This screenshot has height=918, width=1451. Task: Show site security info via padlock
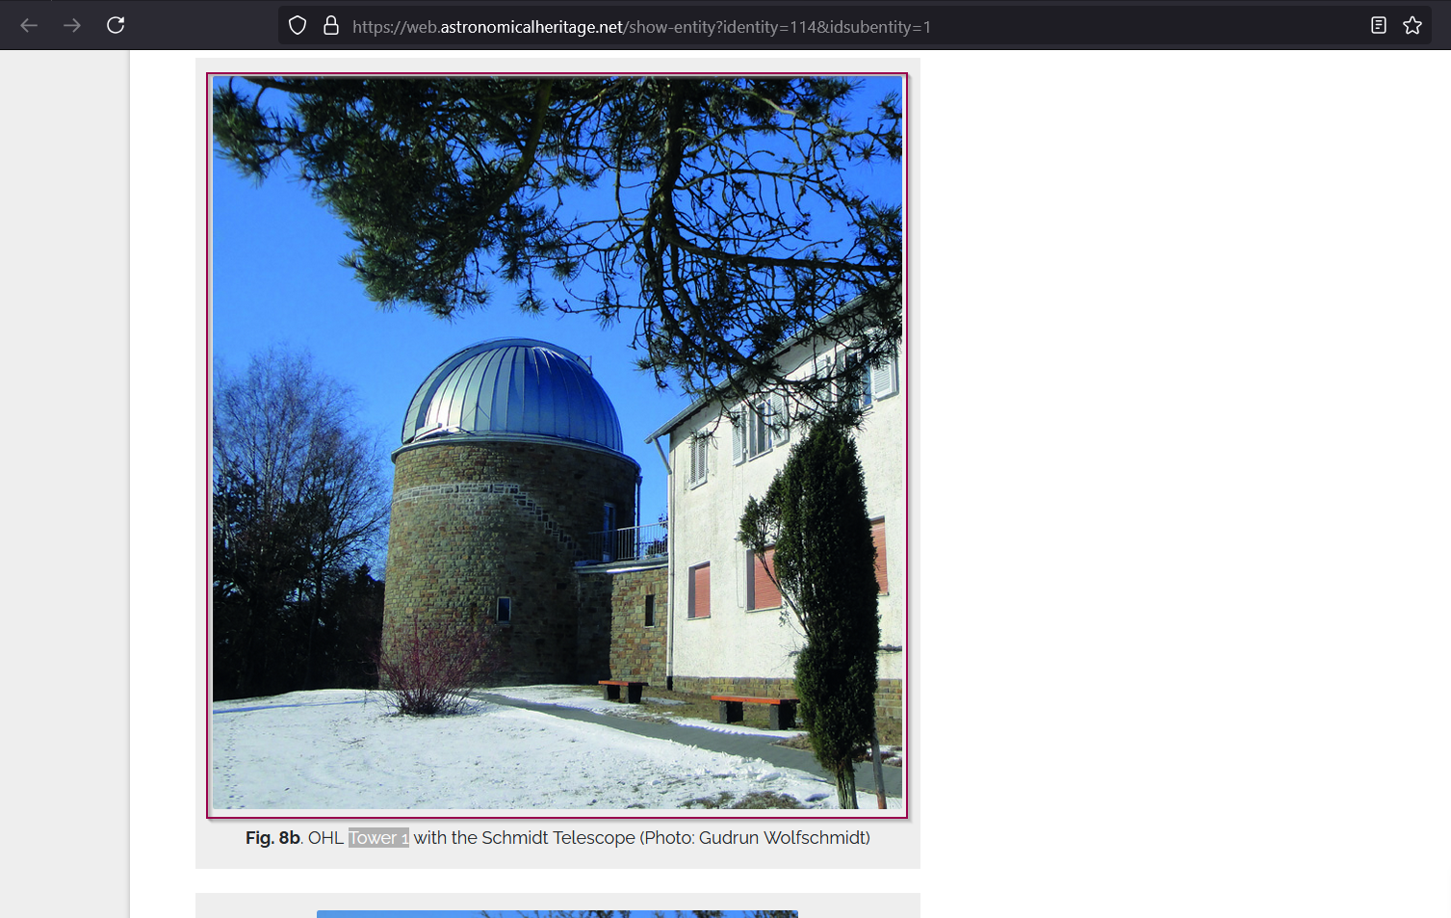(x=331, y=26)
